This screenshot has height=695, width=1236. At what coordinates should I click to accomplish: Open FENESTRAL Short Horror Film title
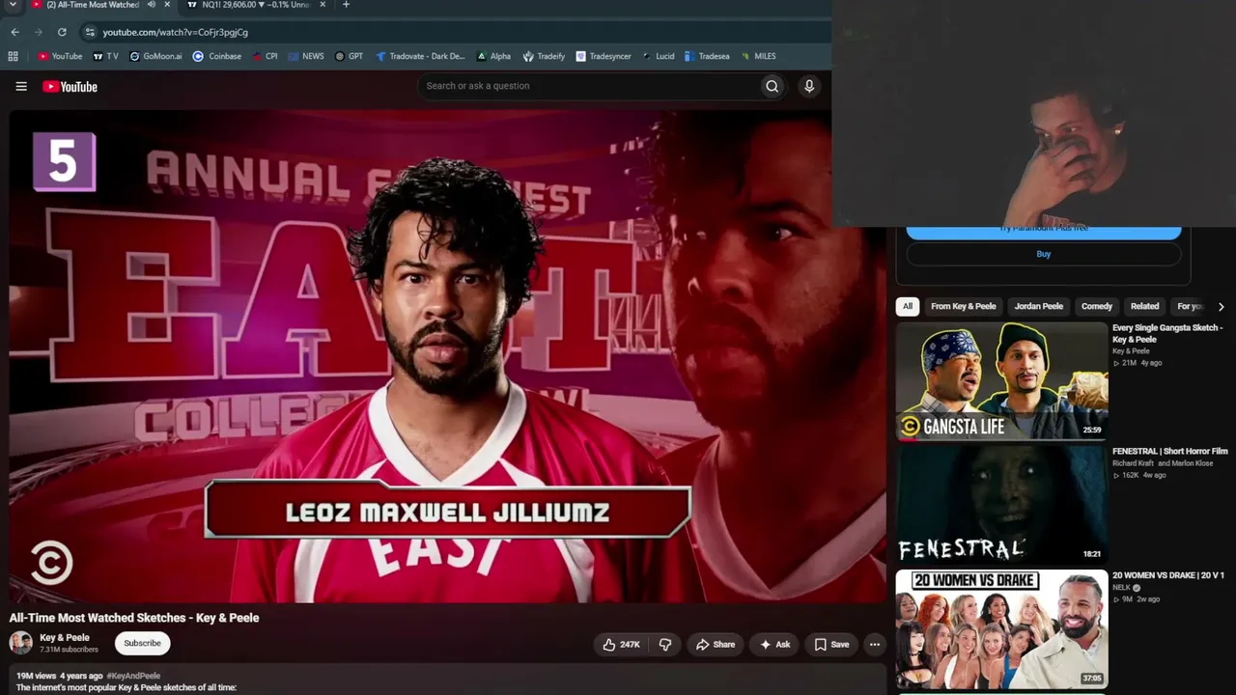coord(1169,451)
